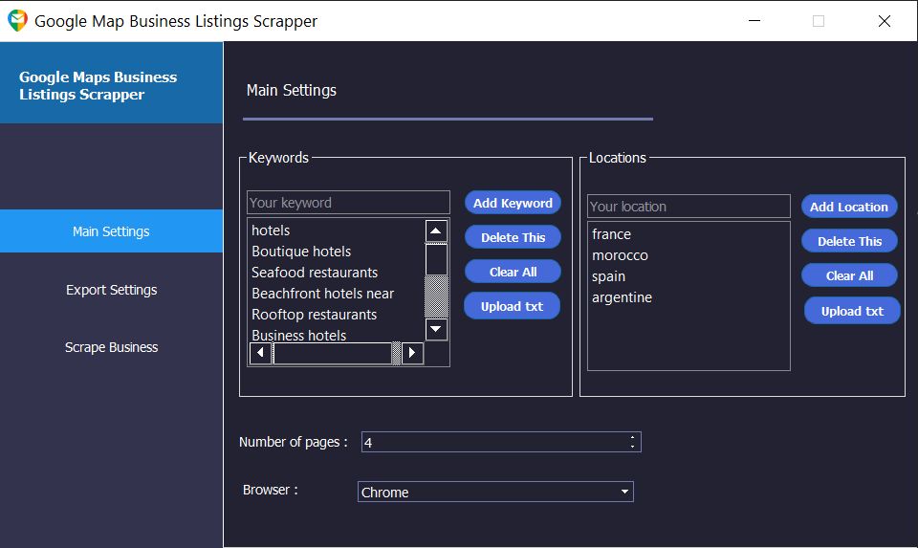
Task: Click Delete This in Locations group
Action: coord(849,241)
